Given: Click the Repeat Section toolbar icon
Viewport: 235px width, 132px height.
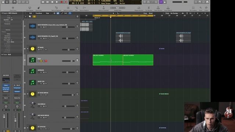Looking at the screenshot, I should (x=139, y=8).
